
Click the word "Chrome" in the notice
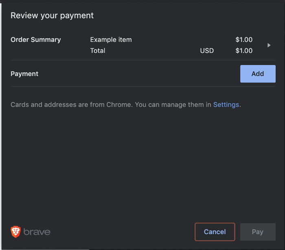coord(119,104)
